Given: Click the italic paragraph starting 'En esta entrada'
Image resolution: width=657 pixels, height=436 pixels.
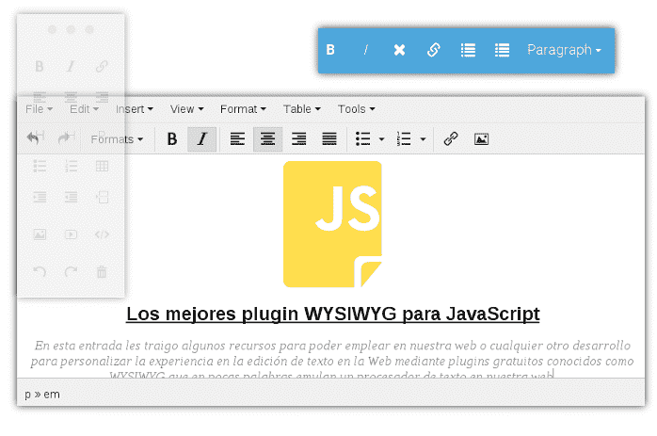Looking at the screenshot, I should click(332, 359).
